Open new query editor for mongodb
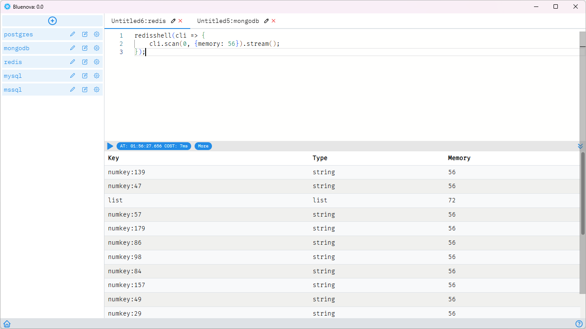Screen dimensions: 586x329 [85, 48]
